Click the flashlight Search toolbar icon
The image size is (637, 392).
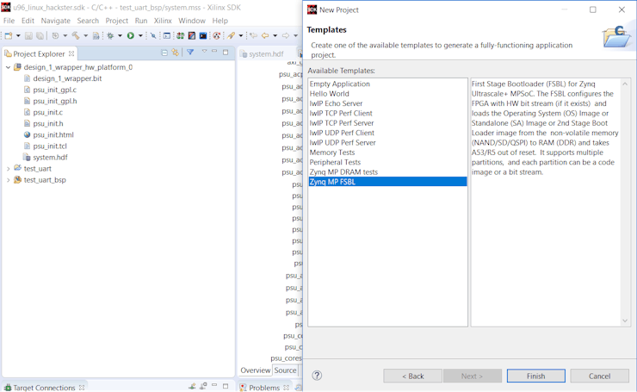[x=232, y=36]
